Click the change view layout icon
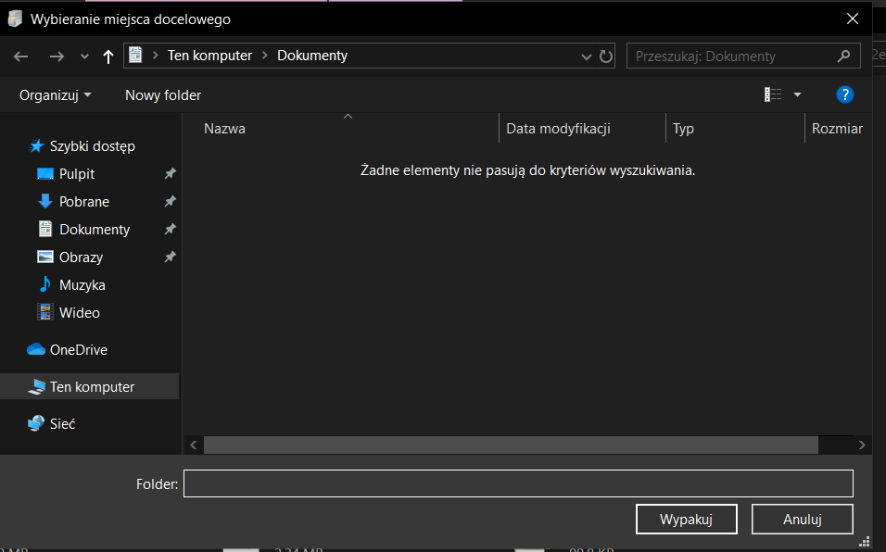Screen dimensions: 886x552 (x=773, y=94)
